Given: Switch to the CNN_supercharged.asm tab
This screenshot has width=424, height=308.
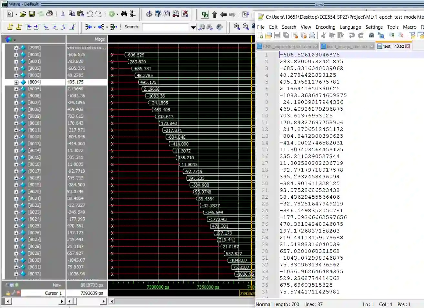Looking at the screenshot, I should pos(287,46).
